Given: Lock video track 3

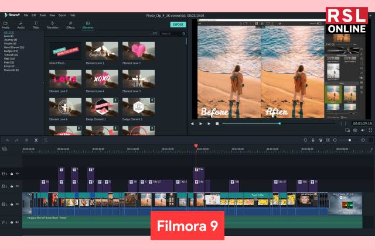Looking at the screenshot, I should coord(12,174).
